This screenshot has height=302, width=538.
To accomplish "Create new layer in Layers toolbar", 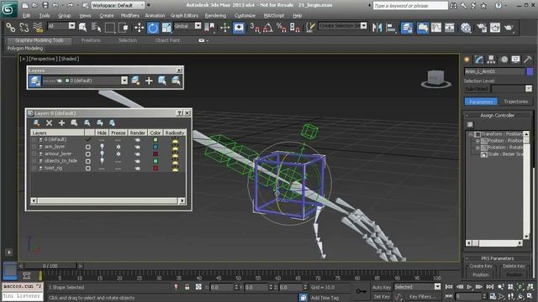I will [x=135, y=81].
